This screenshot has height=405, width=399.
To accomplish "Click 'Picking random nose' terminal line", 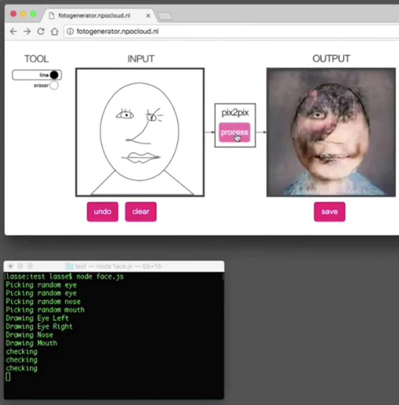I will coord(43,301).
